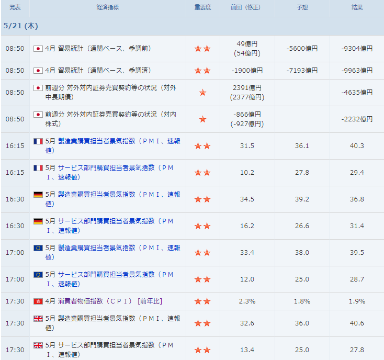Open Eurozone 製造業購買担当者景気指数 link
The image size is (384, 360).
[x=113, y=253]
